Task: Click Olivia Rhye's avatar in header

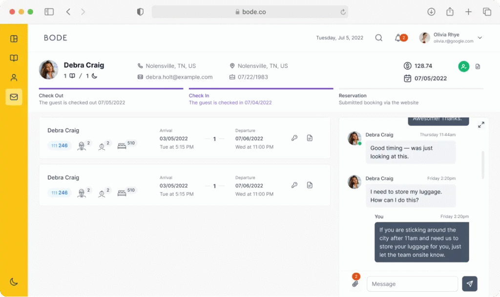Action: 424,38
